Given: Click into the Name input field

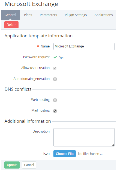Looking at the screenshot, I should (84, 46).
